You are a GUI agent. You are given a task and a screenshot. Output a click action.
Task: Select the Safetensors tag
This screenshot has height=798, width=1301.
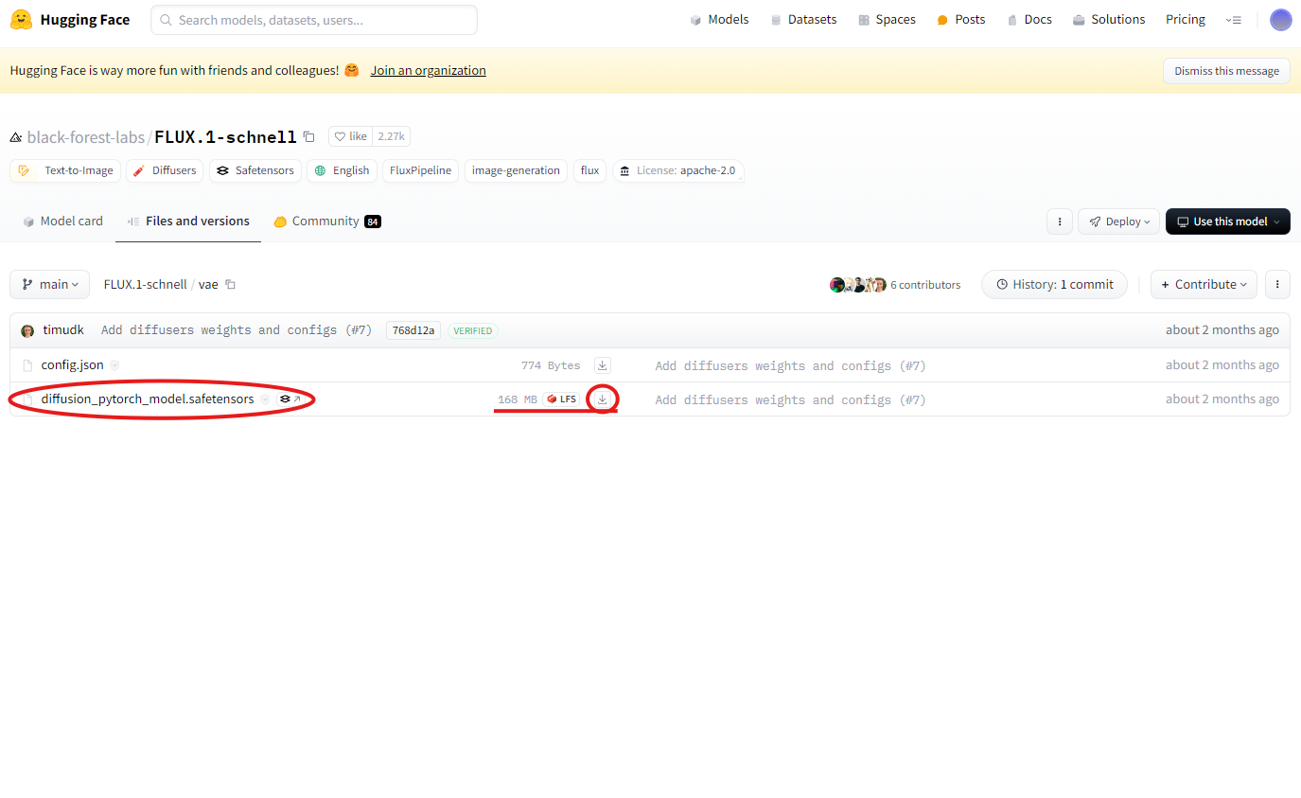click(x=255, y=170)
